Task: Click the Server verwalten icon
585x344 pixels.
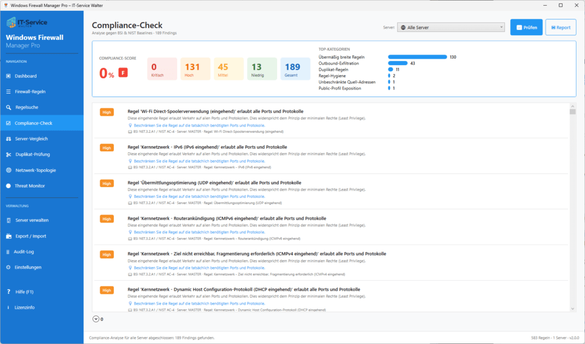Action: point(8,220)
